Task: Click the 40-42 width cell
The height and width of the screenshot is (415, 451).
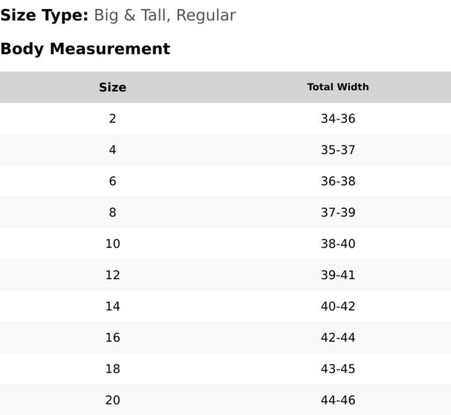Action: click(x=338, y=306)
